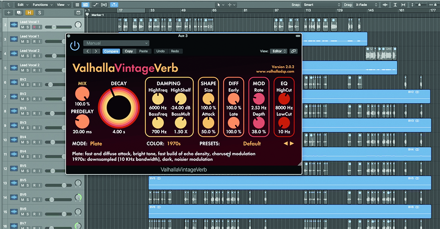Click the MIX knob in ValhallaVintageVerb
440x229 pixels.
tap(82, 94)
